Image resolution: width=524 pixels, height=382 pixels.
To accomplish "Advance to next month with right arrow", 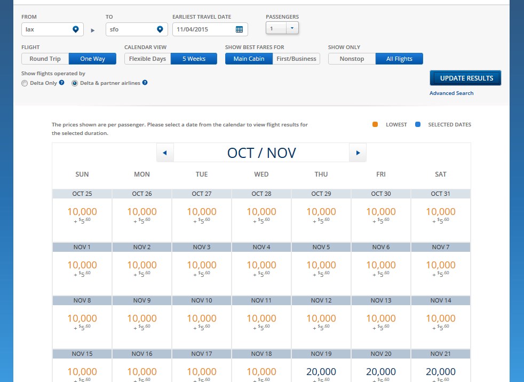I will (x=358, y=153).
